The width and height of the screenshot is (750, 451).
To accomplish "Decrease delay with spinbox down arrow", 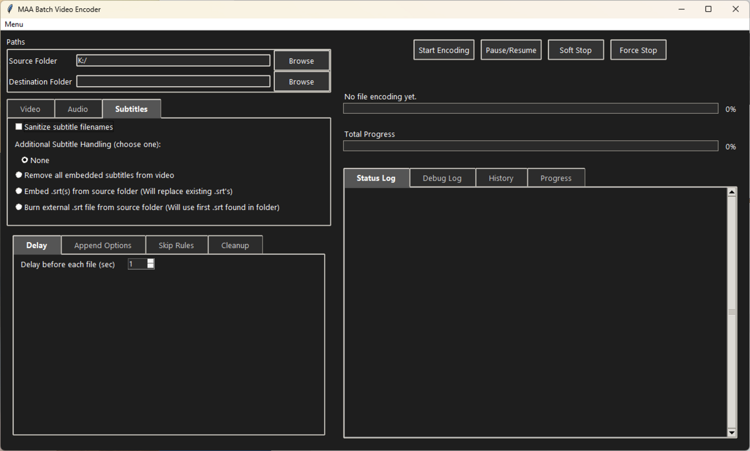I will point(151,266).
